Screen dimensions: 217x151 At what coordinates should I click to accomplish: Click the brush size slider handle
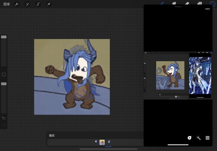tap(4, 37)
